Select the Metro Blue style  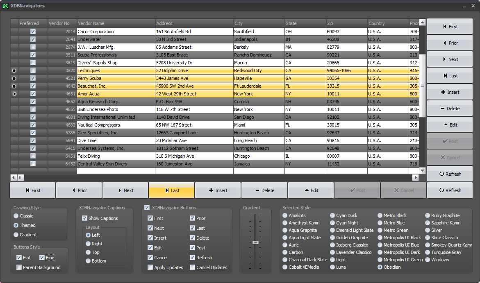[x=380, y=223]
